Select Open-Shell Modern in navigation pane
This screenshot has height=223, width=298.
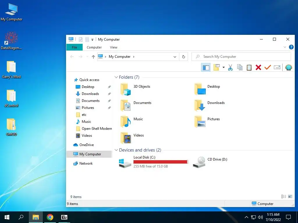pyautogui.click(x=97, y=129)
